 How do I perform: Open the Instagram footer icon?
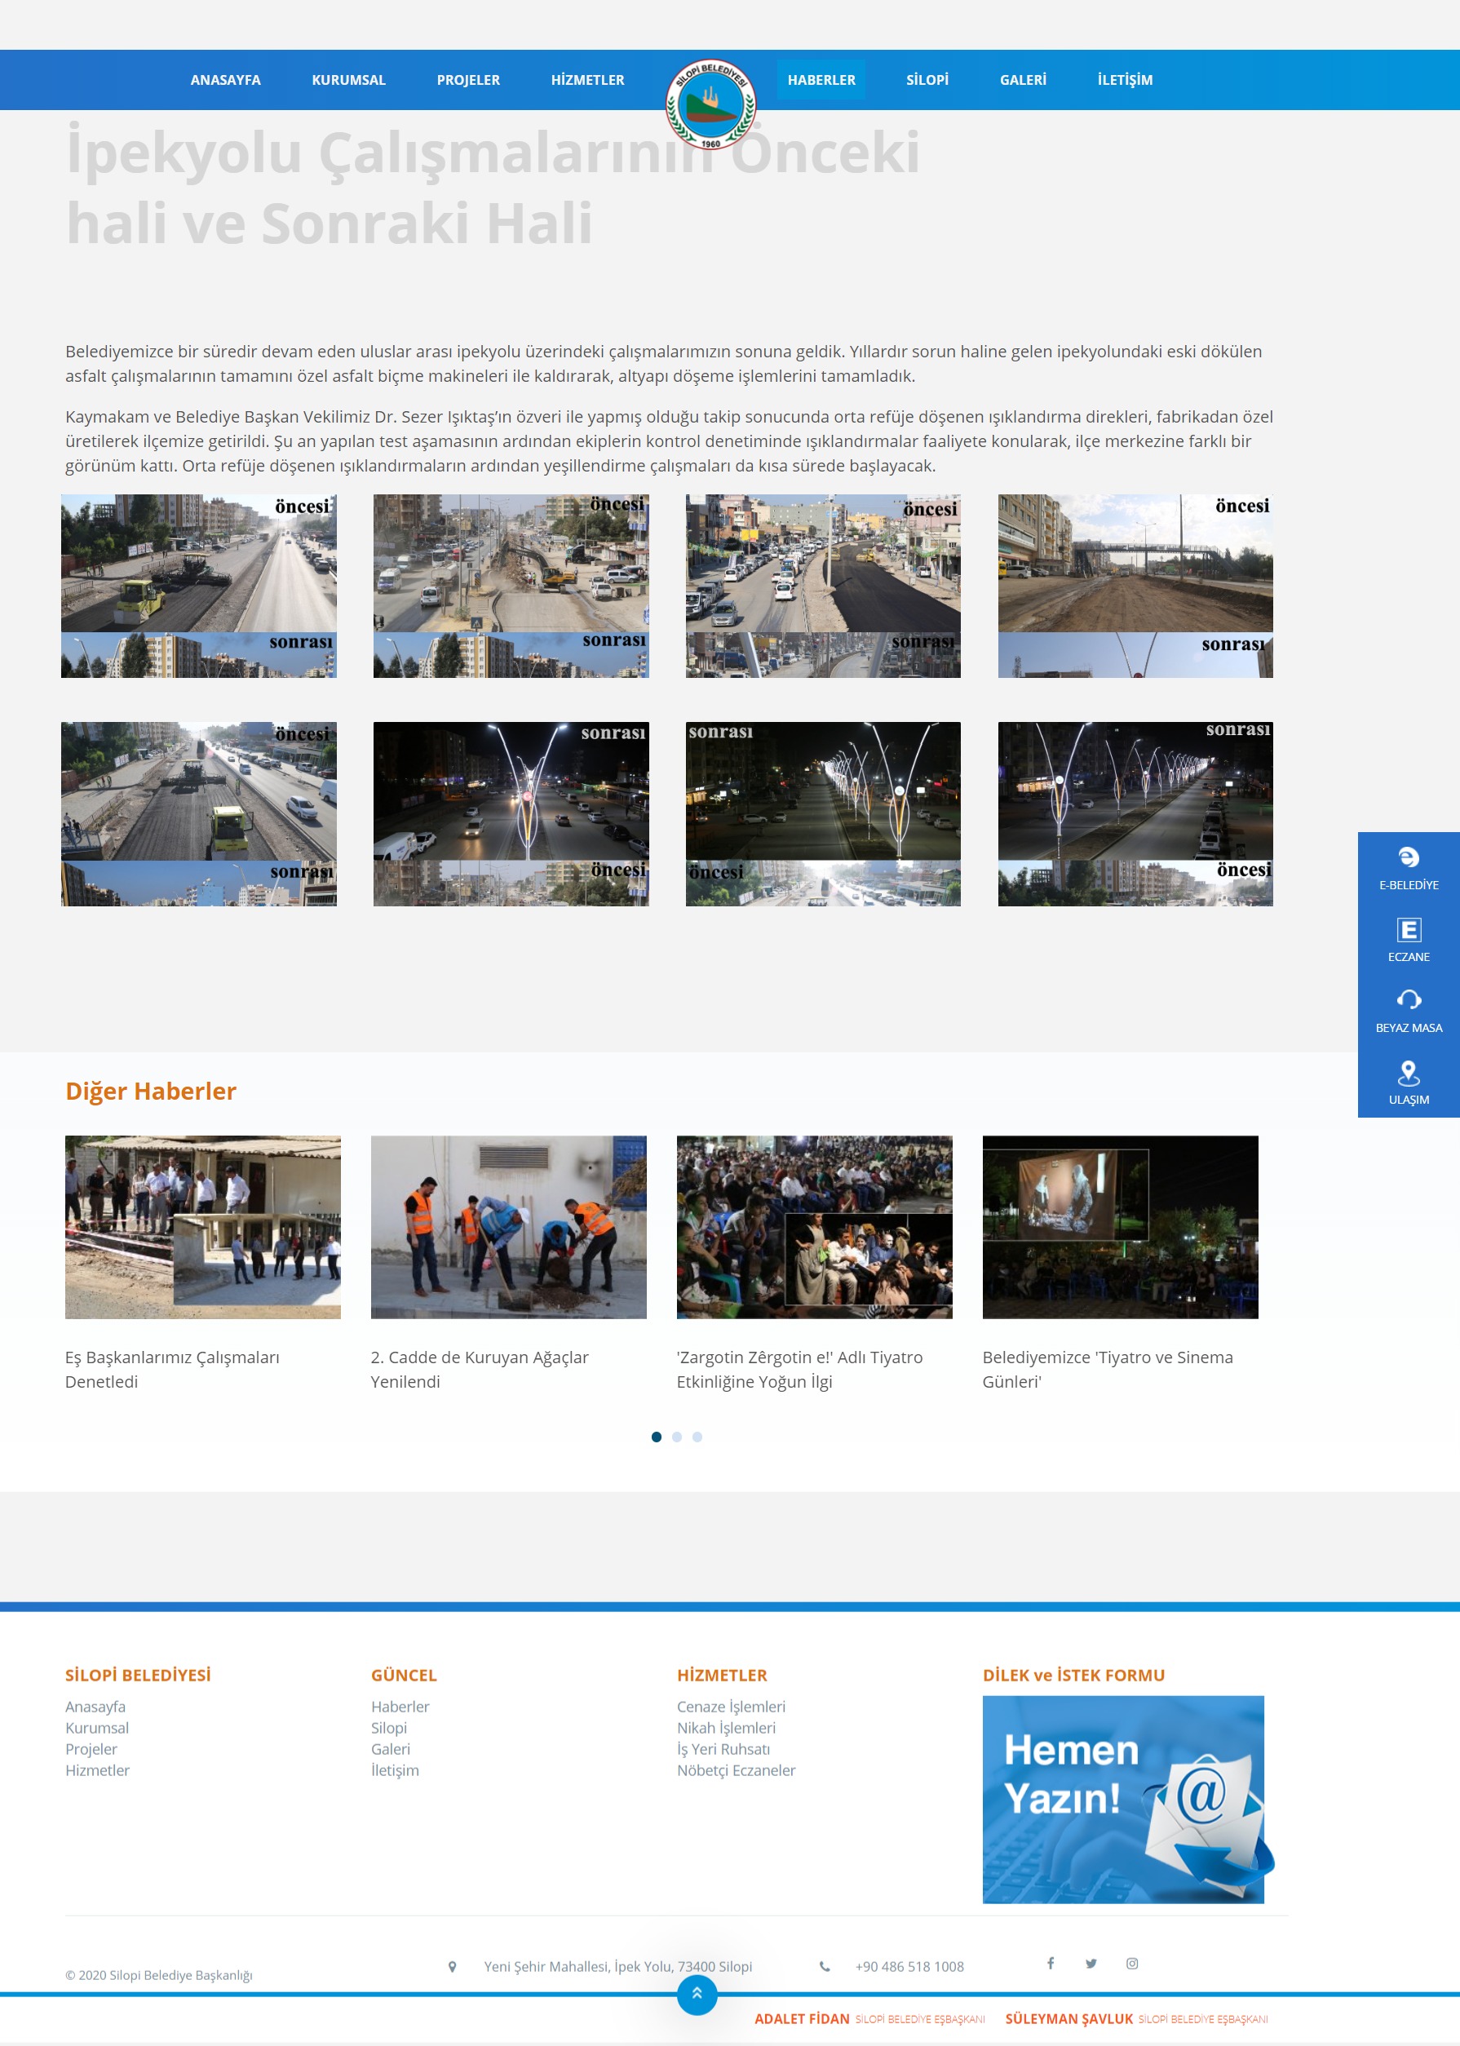coord(1132,1964)
